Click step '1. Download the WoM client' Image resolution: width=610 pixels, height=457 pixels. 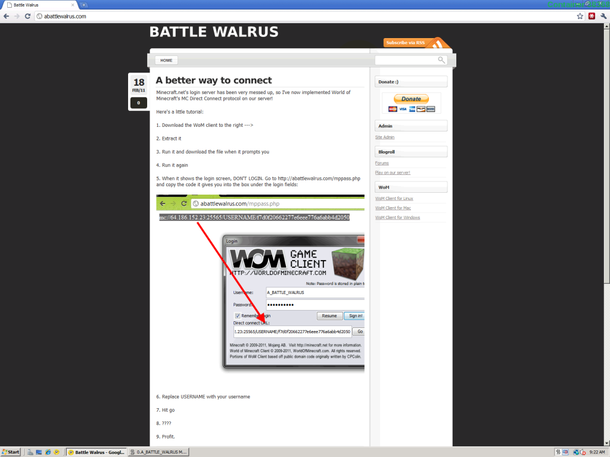coord(205,125)
